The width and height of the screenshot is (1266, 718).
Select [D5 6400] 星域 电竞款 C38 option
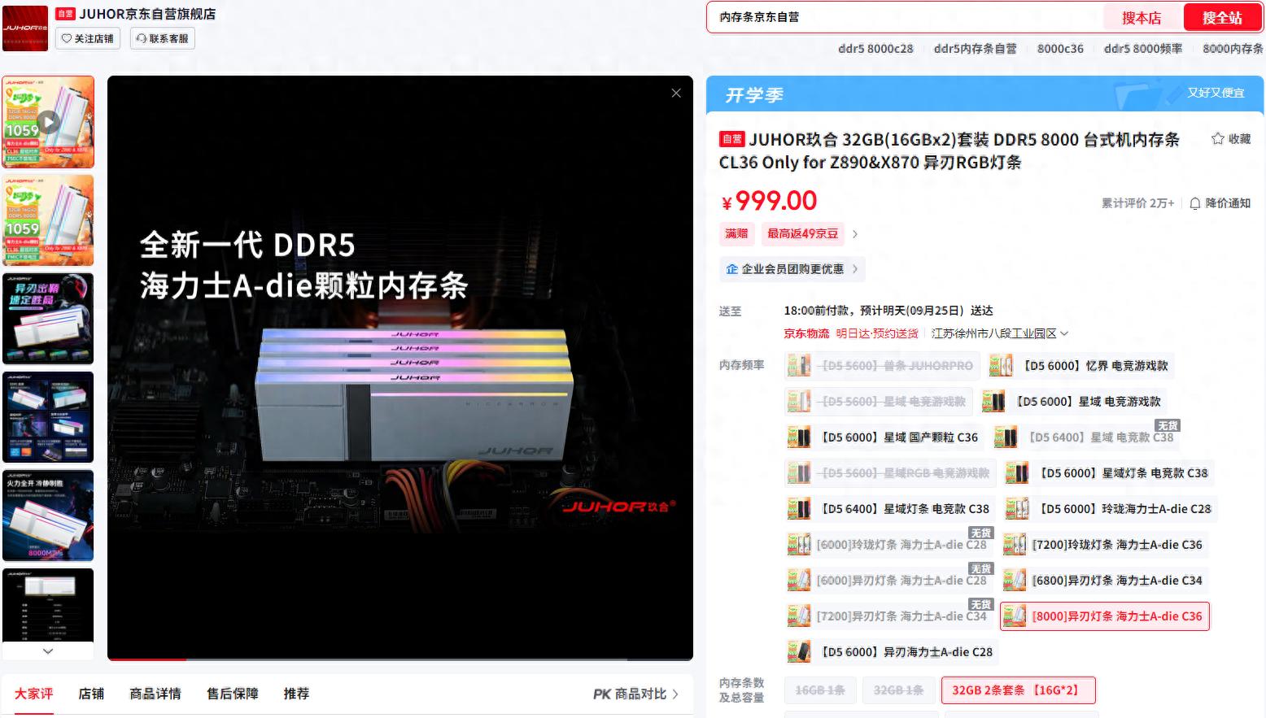click(1085, 437)
